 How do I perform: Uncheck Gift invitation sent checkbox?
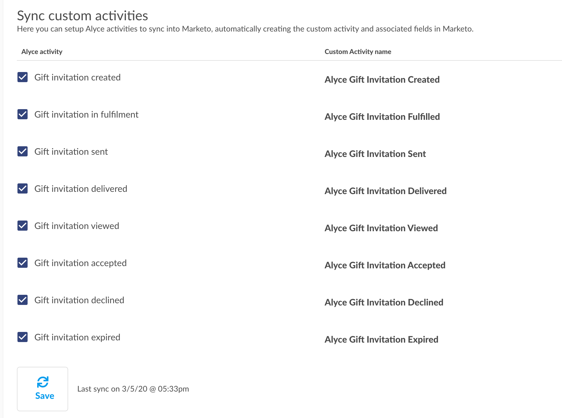coord(23,151)
